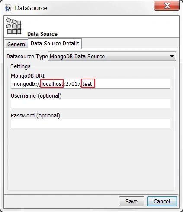Click the Password (optional) input field
This screenshot has width=183, height=212.
[x=90, y=123]
